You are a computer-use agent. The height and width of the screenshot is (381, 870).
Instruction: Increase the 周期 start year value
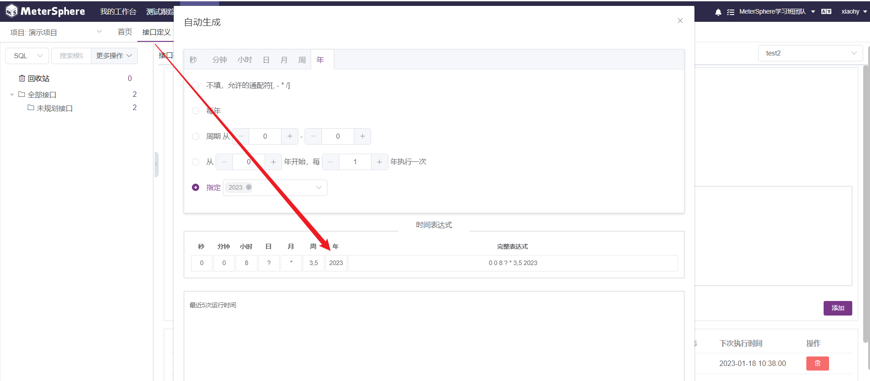290,136
